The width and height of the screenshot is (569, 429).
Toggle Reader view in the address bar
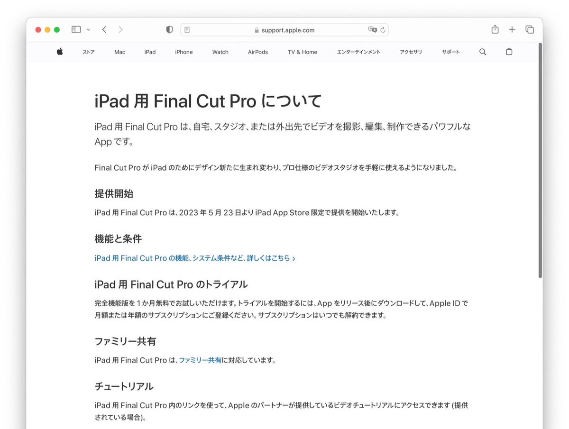coord(187,29)
